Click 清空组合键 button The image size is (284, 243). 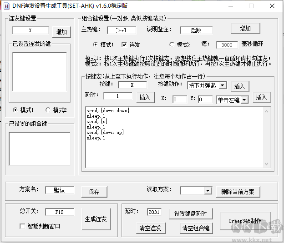click(x=196, y=228)
